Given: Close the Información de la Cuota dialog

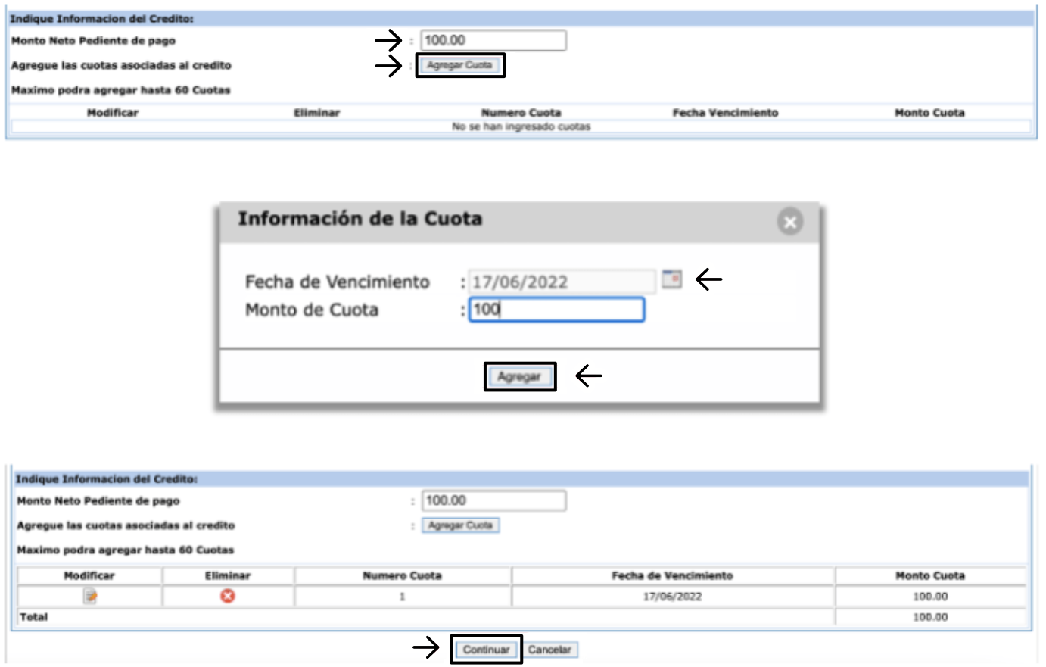Looking at the screenshot, I should [790, 222].
